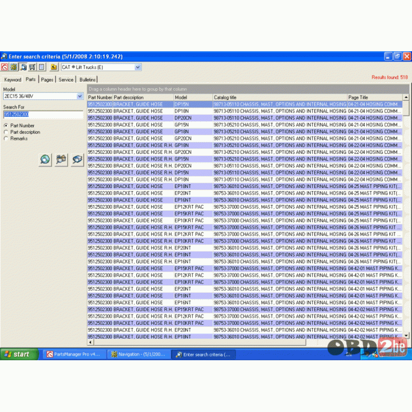Image resolution: width=412 pixels, height=412 pixels.
Task: Click the horizontal scrollbar left arrow
Action: pos(91,342)
